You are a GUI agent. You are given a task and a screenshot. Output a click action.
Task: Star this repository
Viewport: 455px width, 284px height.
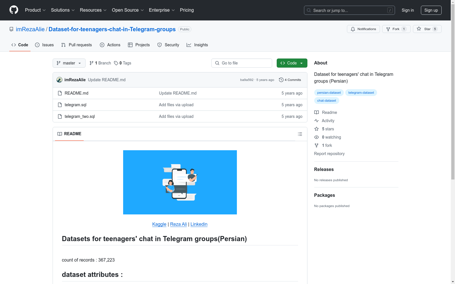pos(427,29)
